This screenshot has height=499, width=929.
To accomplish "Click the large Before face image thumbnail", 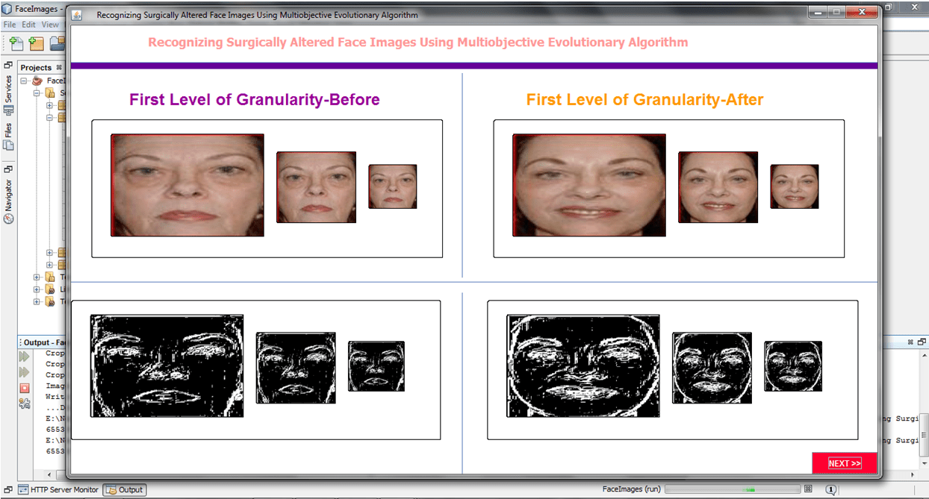I will point(187,185).
